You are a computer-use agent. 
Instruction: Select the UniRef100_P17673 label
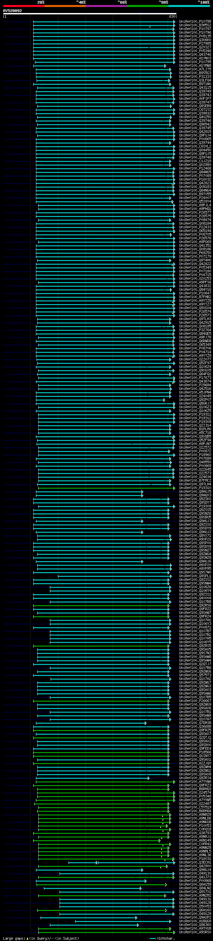(x=195, y=378)
